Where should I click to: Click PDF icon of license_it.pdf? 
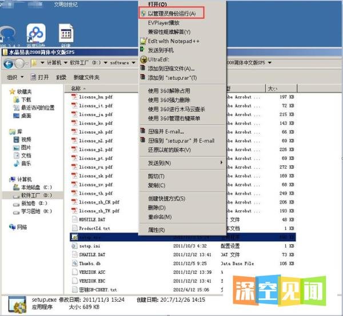click(x=74, y=106)
